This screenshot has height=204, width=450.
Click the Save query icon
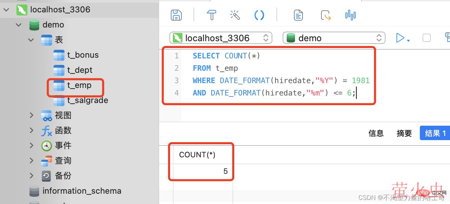point(176,15)
